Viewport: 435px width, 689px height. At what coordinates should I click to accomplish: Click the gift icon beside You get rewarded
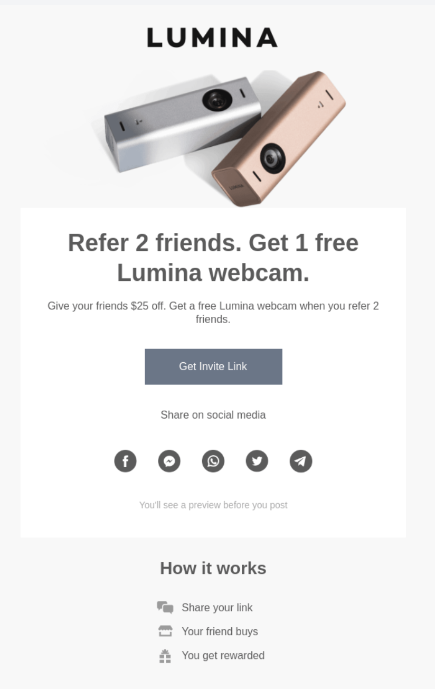tap(165, 656)
